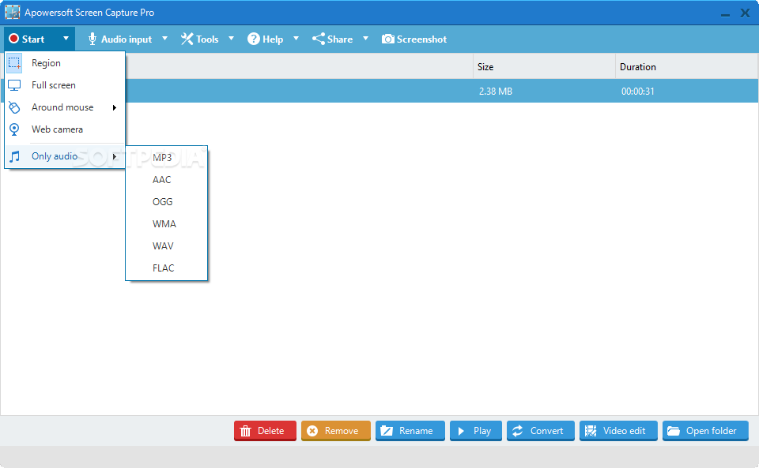Click the Region selection icon
This screenshot has width=759, height=468.
click(14, 63)
